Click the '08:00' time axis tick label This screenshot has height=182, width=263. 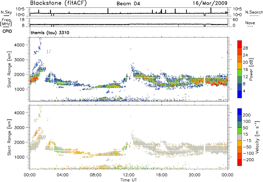click(x=96, y=175)
